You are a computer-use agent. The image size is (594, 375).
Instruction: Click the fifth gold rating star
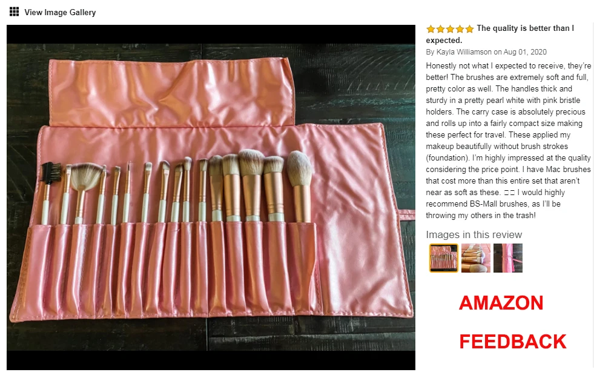coord(469,29)
